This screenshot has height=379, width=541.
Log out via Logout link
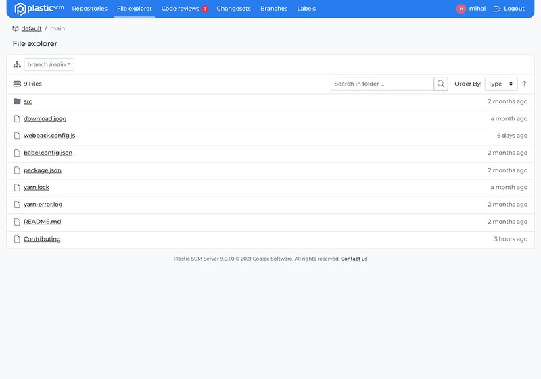(x=514, y=9)
